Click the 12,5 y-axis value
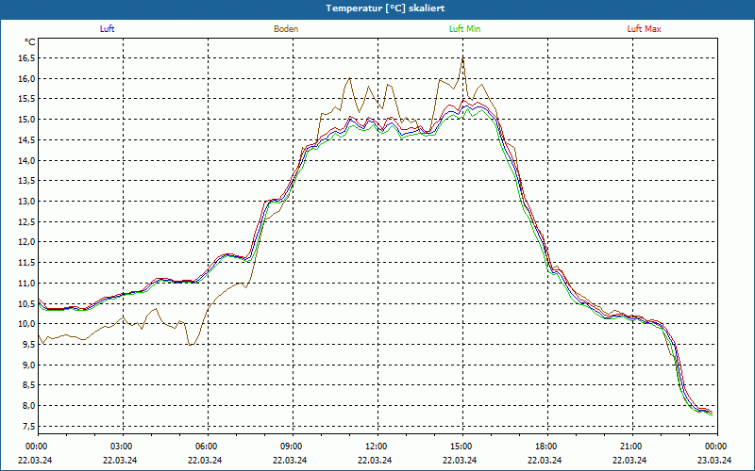Image resolution: width=755 pixels, height=471 pixels. [26, 222]
